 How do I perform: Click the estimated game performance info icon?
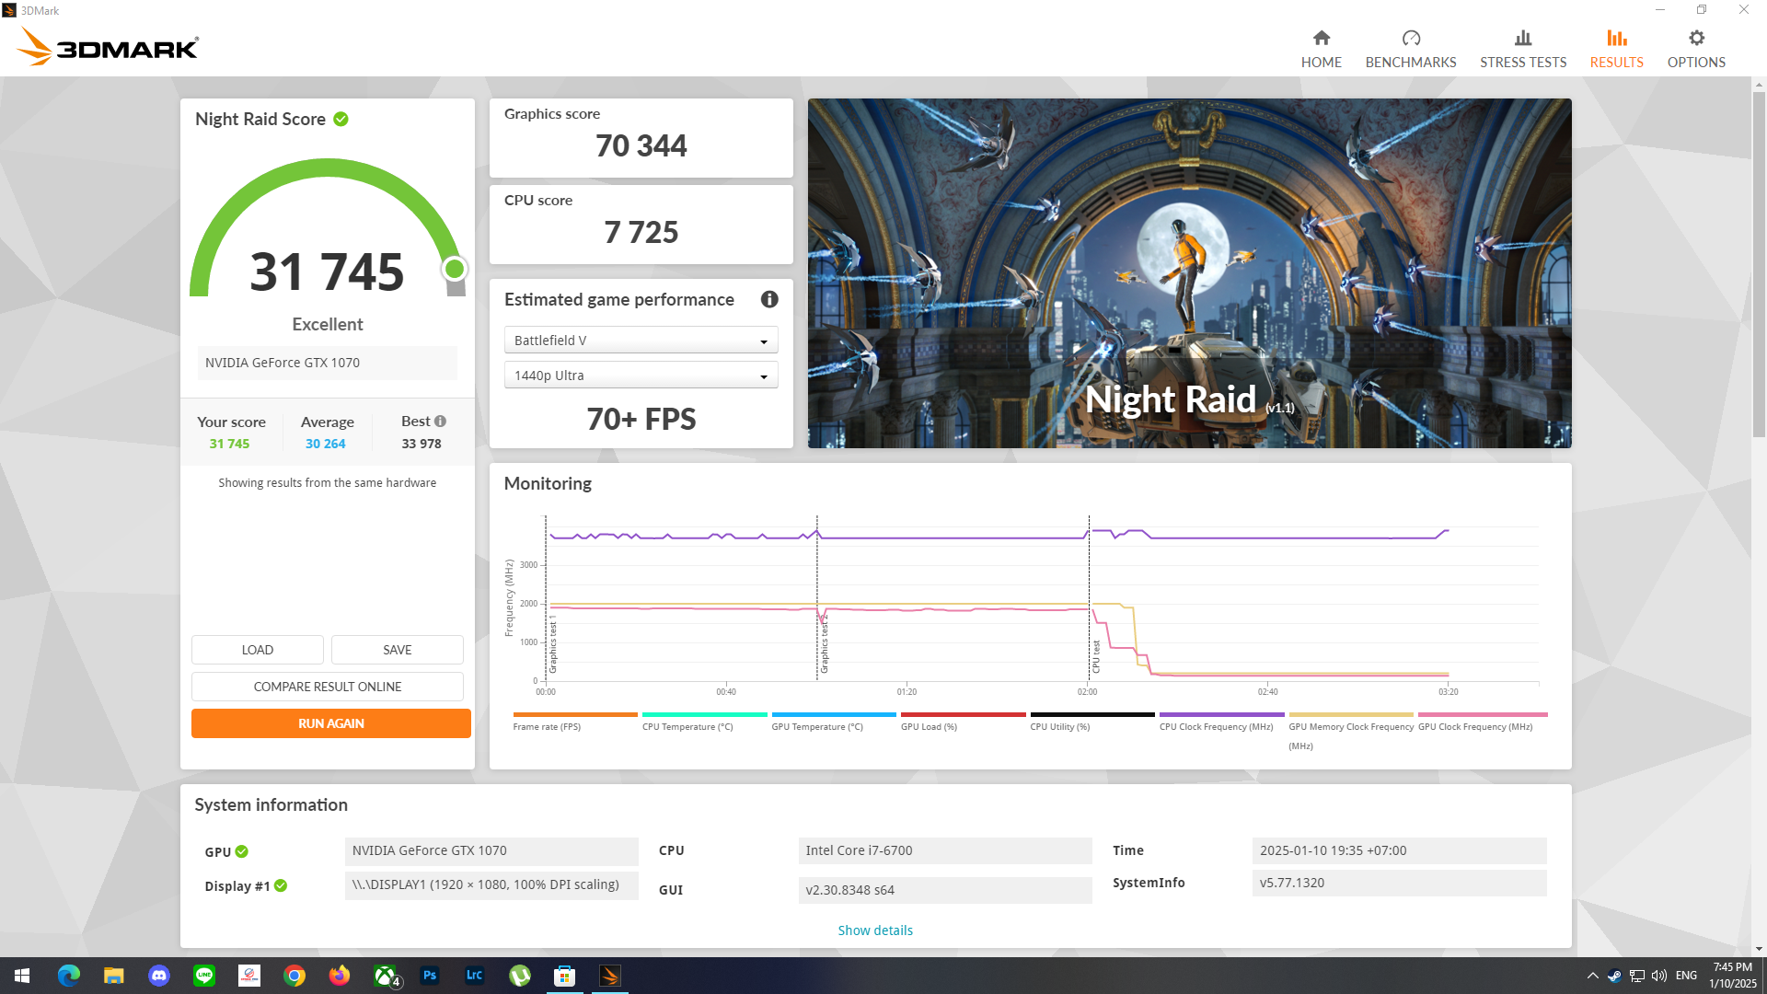pos(769,299)
